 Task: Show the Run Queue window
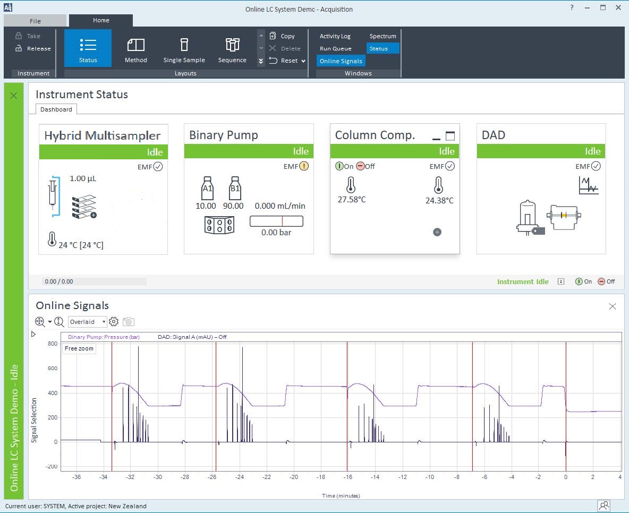tap(335, 48)
